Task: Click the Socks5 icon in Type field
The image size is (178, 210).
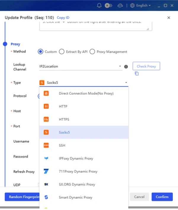Action: click(42, 83)
